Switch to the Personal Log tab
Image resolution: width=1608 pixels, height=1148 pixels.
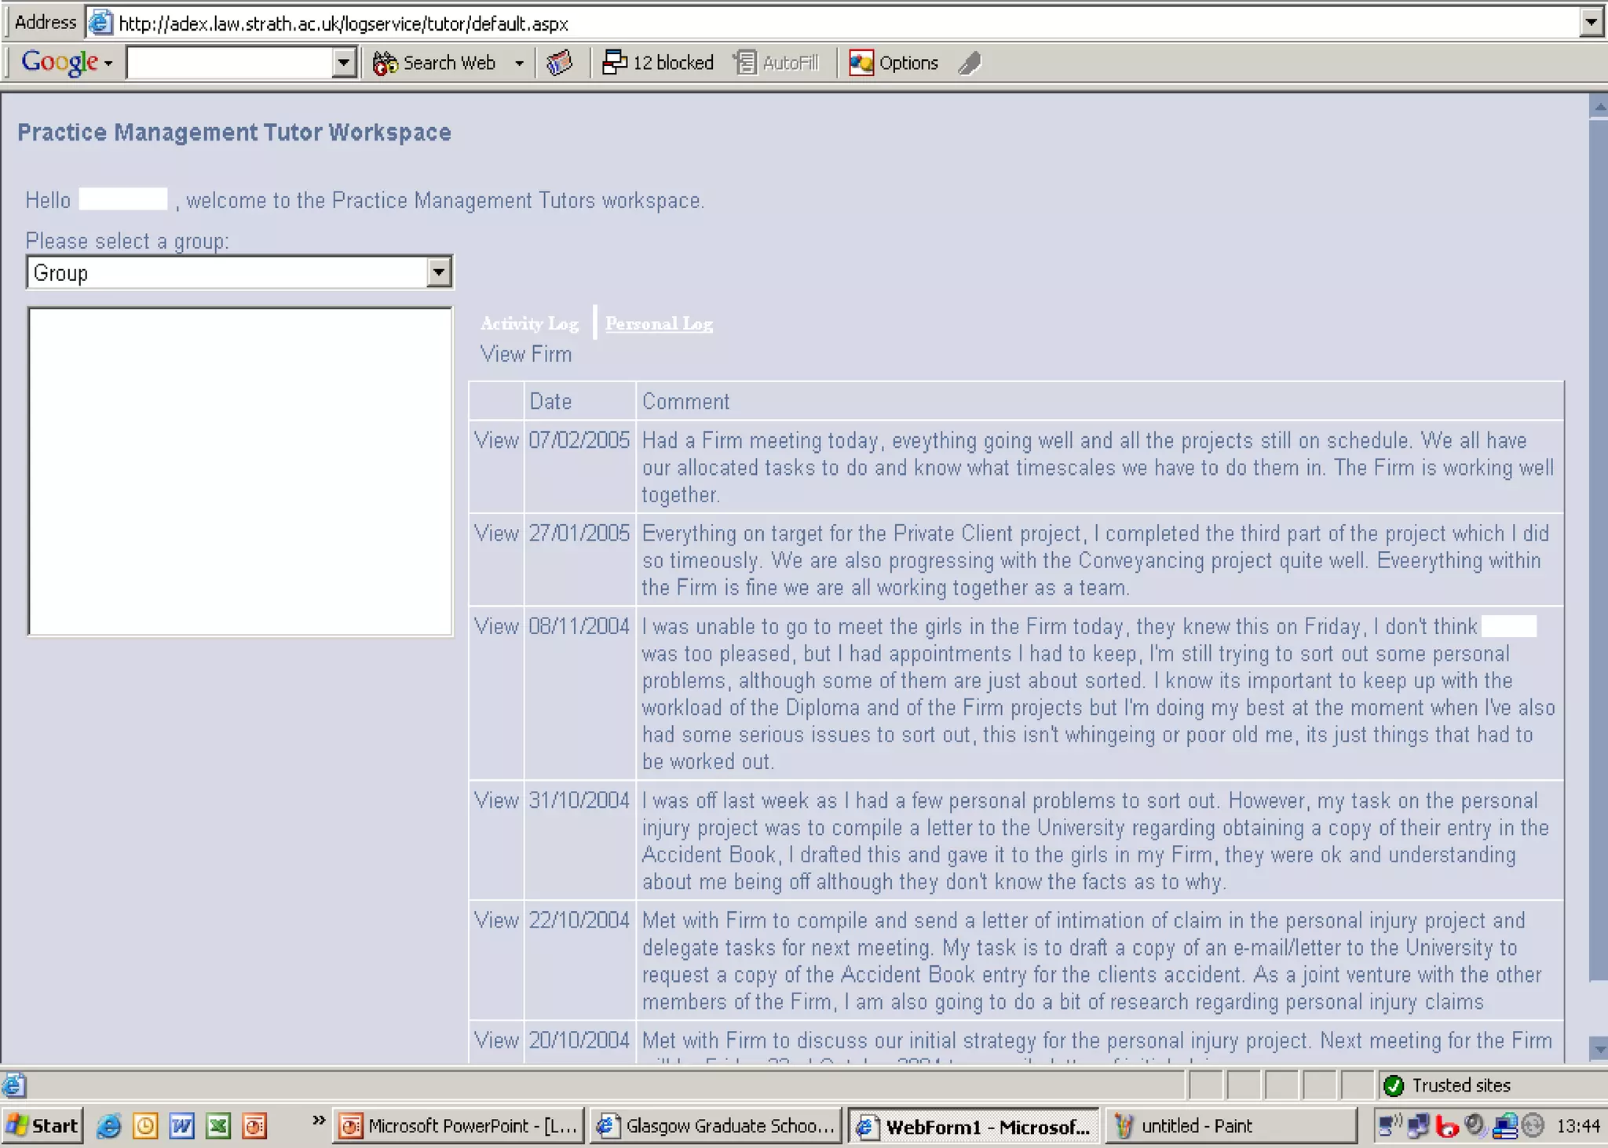point(659,323)
